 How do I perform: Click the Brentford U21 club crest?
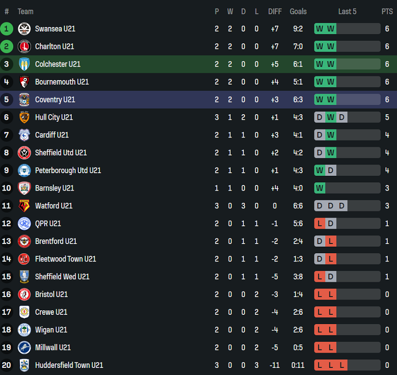click(x=24, y=242)
